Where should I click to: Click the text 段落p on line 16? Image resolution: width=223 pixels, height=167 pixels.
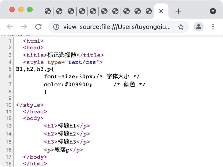[62, 150]
